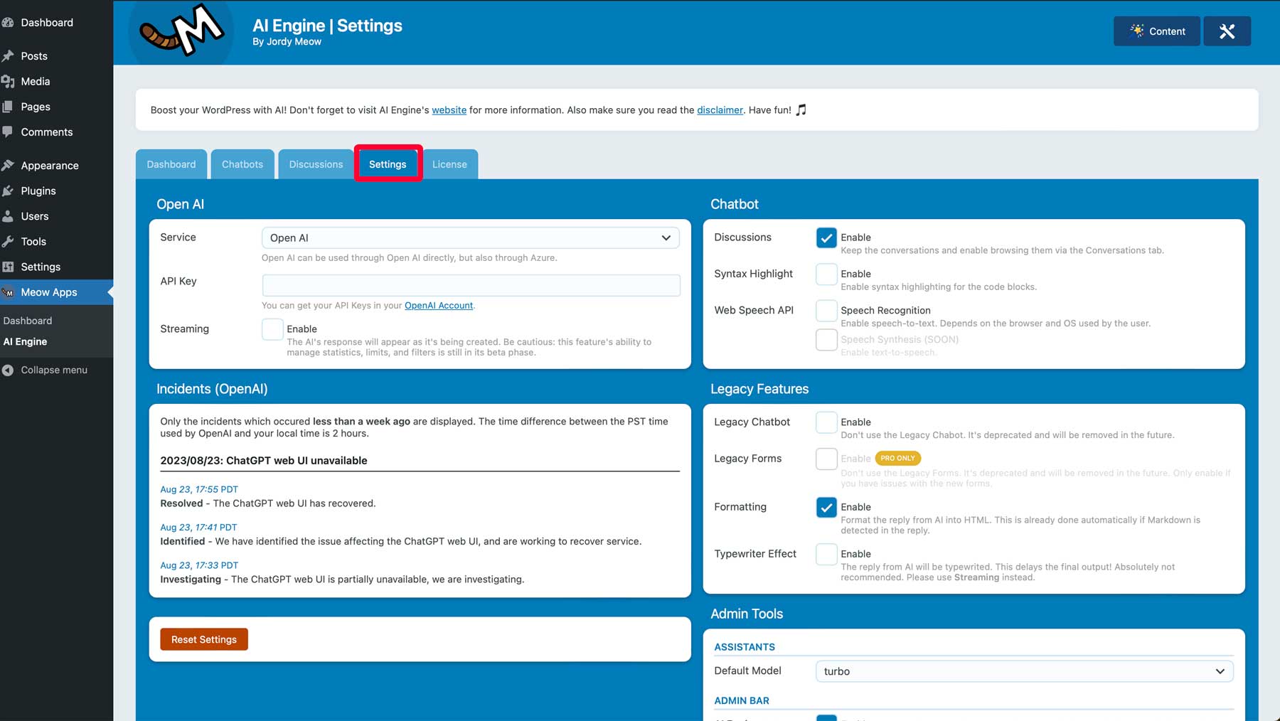Enable Syntax Highlight checkbox

click(x=826, y=274)
